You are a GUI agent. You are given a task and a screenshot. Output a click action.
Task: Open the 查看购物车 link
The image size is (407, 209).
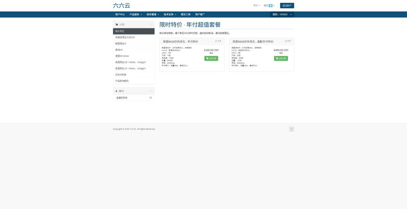(134, 98)
